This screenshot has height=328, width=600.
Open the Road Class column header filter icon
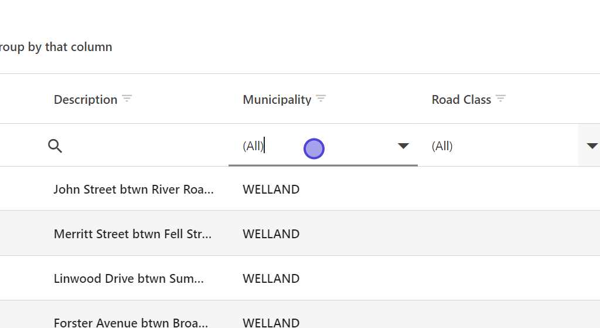click(x=500, y=99)
